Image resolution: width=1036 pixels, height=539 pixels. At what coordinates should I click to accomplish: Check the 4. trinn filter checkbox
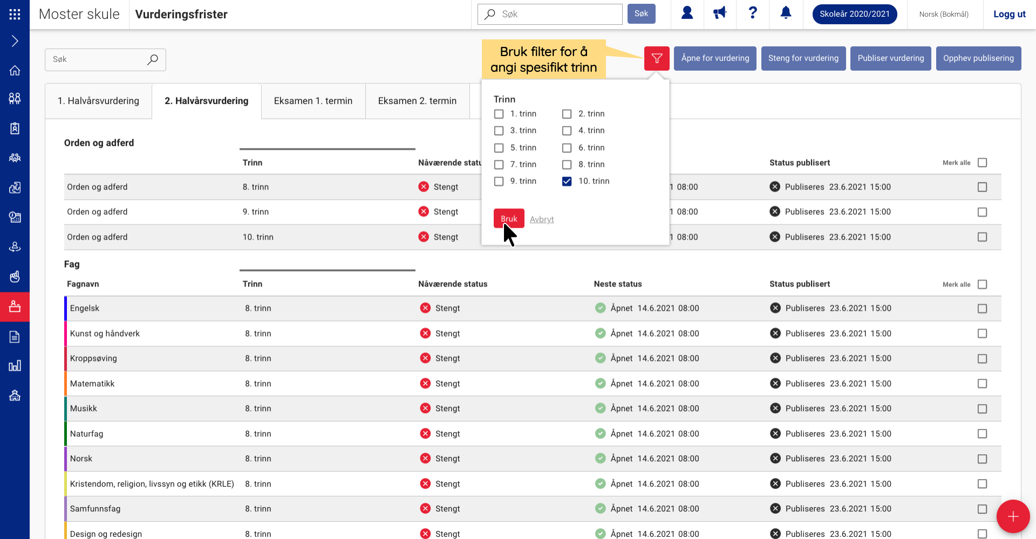tap(567, 131)
